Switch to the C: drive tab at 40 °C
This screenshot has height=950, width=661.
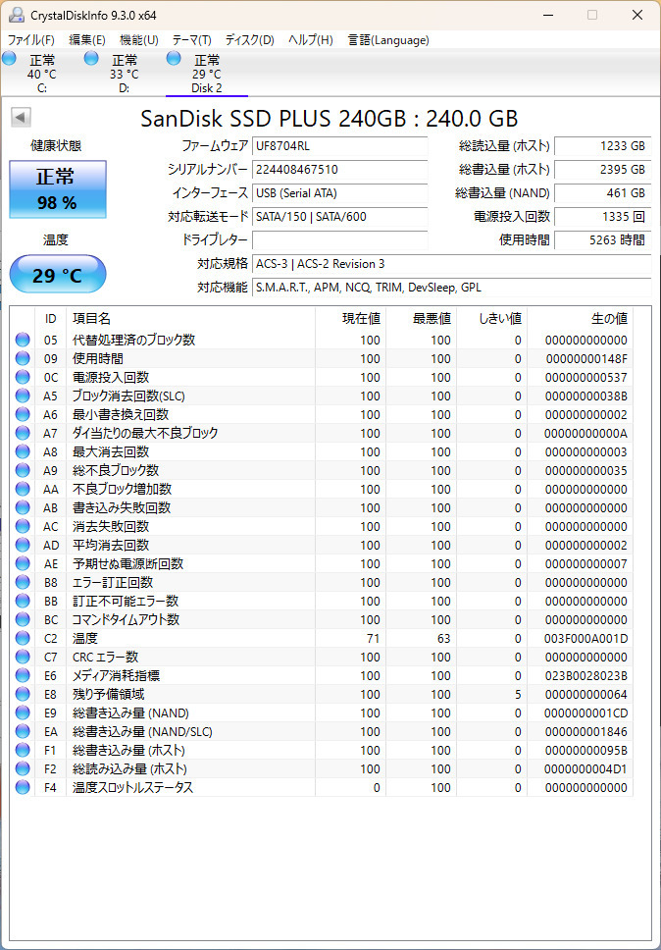tap(42, 74)
